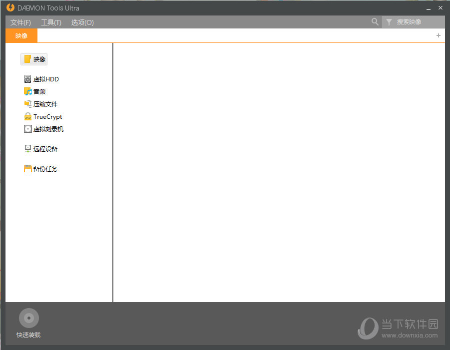The height and width of the screenshot is (350, 450).
Task: Click the magnifier search icon
Action: pos(375,21)
